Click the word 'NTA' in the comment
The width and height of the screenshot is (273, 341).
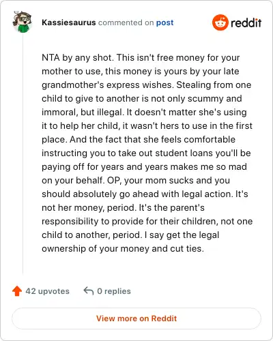[x=51, y=57]
